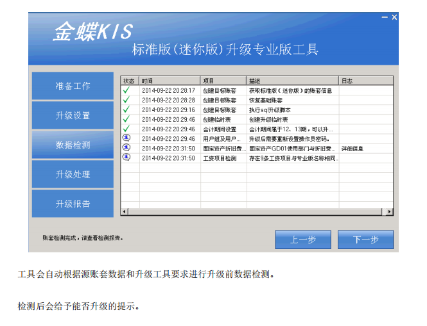
Task: Switch to the 升级设置 step
Action: 73,116
